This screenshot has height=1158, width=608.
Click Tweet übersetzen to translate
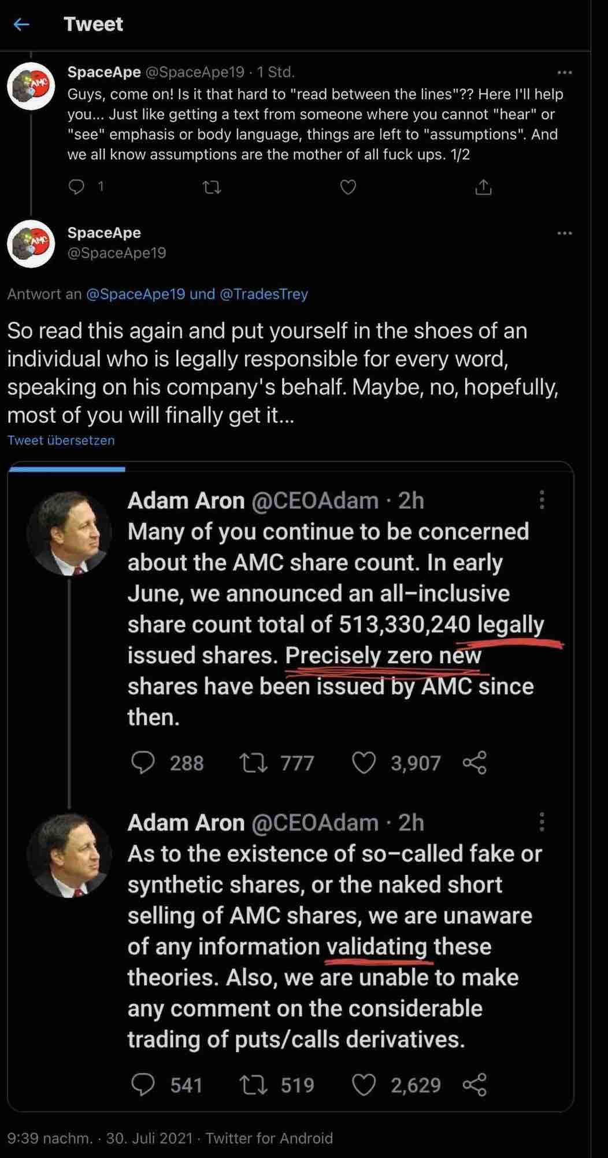click(x=61, y=440)
